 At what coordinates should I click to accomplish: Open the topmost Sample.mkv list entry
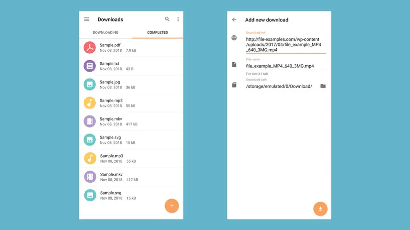click(x=131, y=121)
